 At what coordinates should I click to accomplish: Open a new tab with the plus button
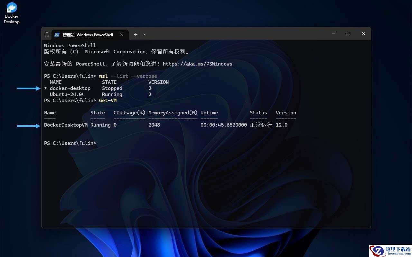pos(136,35)
